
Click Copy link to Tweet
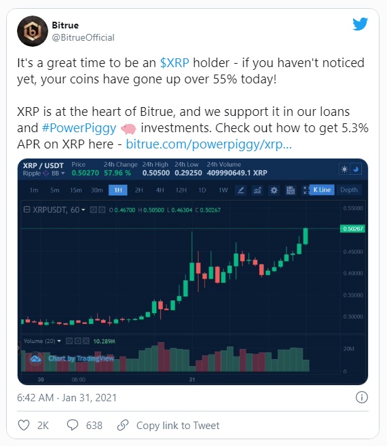click(178, 425)
